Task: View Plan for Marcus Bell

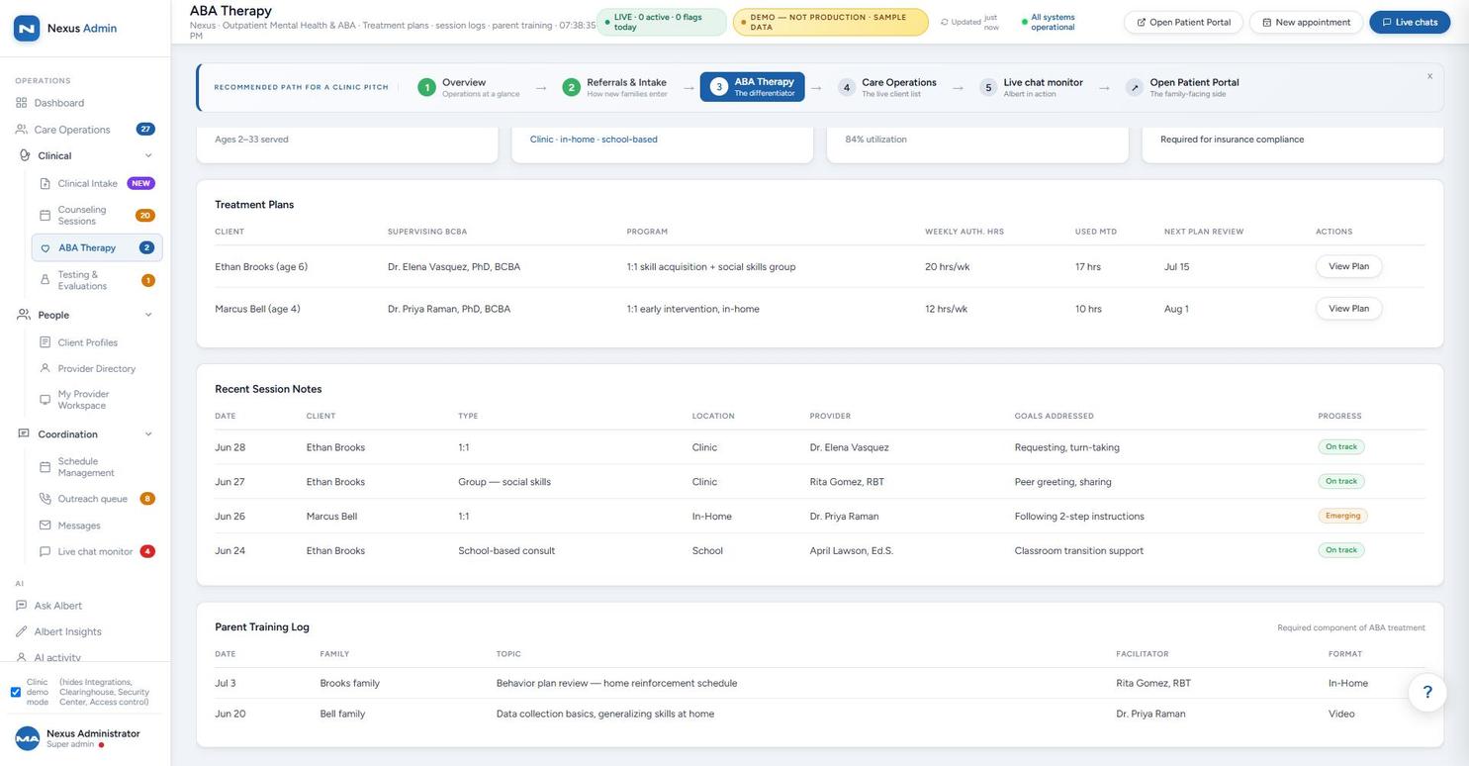Action: tap(1348, 309)
